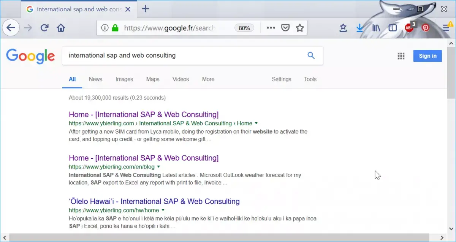The width and height of the screenshot is (456, 242).
Task: Open page actions three-dot menu
Action: [271, 28]
